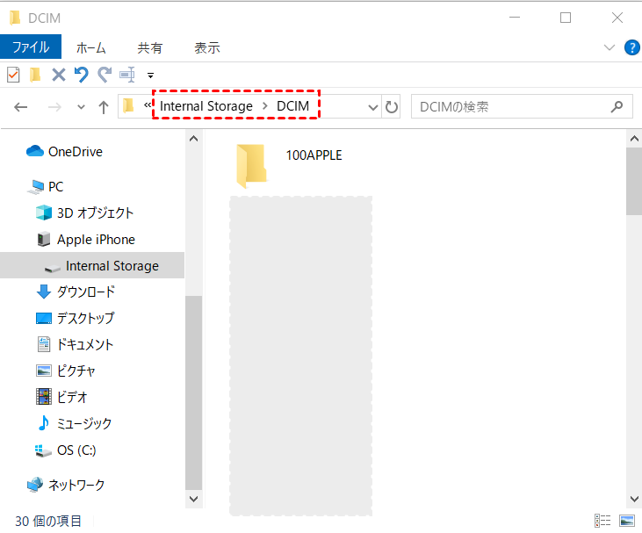
Task: Select Apple iPhone in navigation pane
Action: point(96,239)
